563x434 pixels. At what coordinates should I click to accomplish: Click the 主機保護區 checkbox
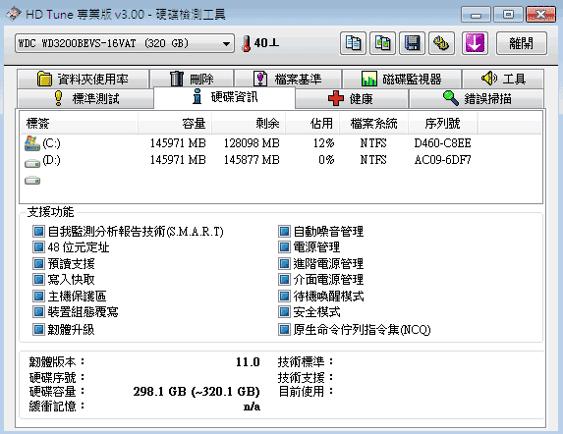pos(38,296)
